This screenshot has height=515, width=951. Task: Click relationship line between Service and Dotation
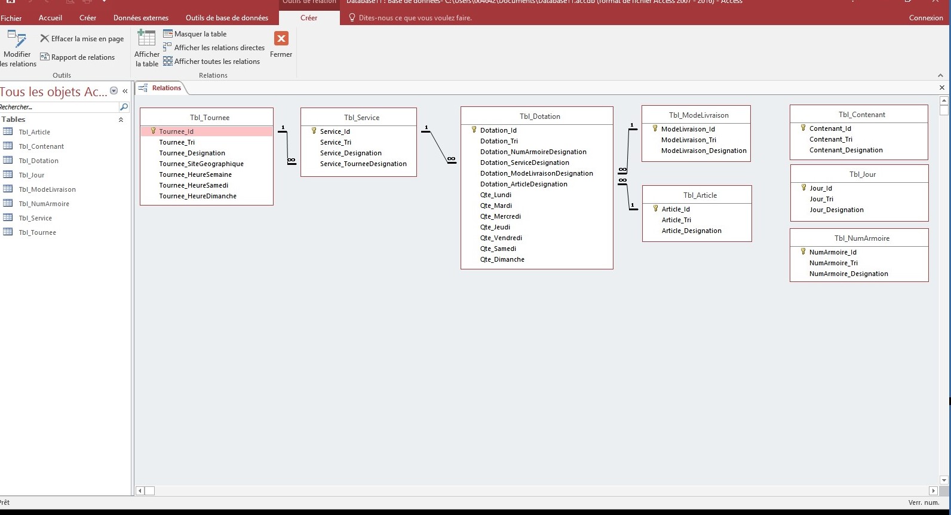(438, 146)
